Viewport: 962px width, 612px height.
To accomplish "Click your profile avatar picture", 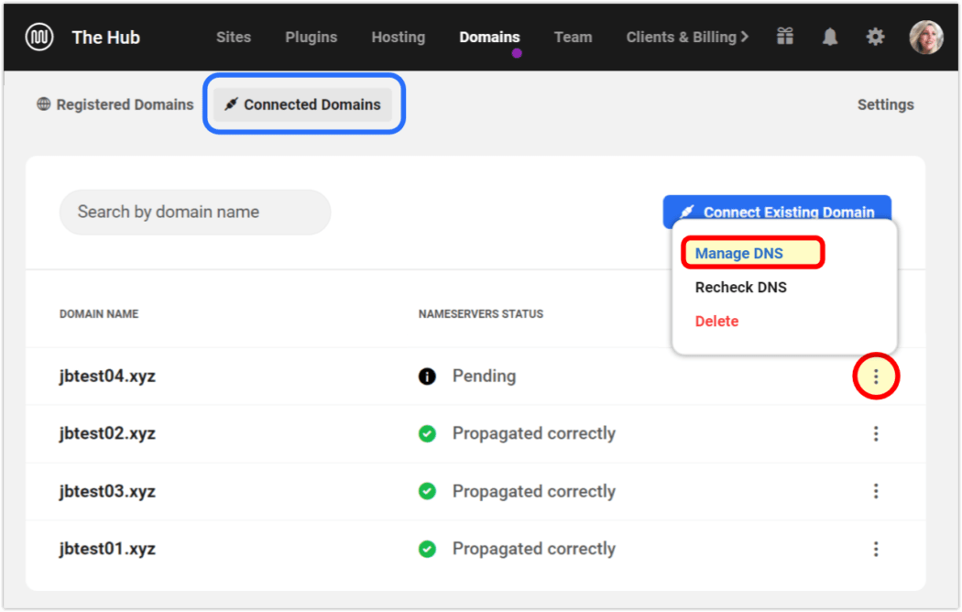I will (x=926, y=37).
